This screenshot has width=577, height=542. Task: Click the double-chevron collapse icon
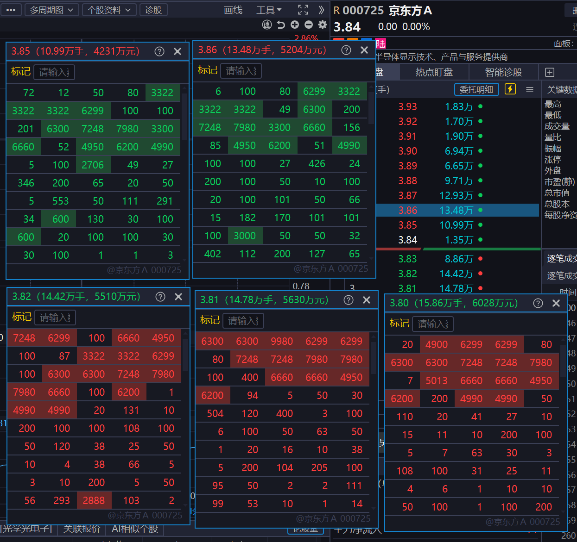[321, 10]
